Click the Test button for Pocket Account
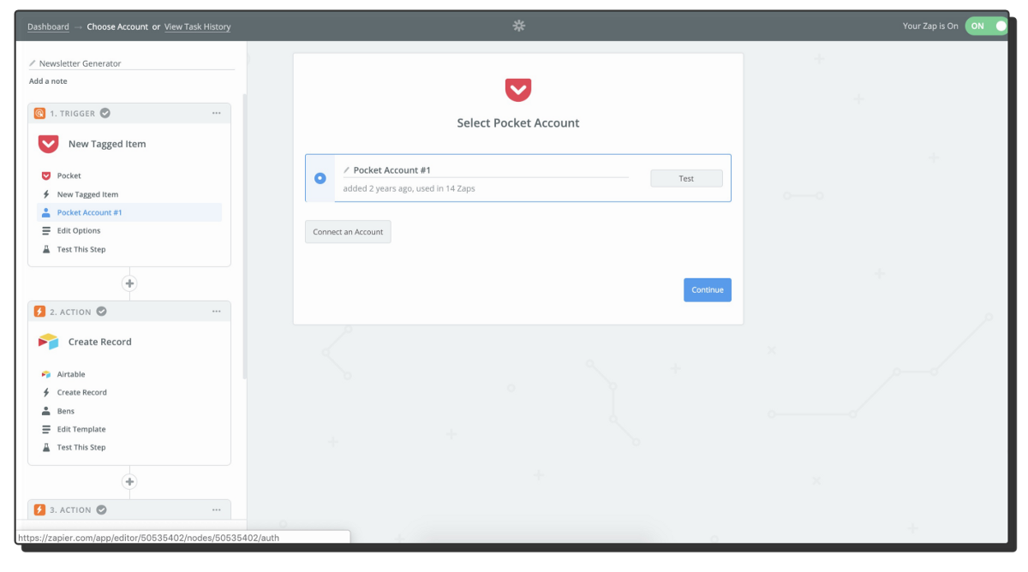The image size is (1028, 572). pos(686,178)
